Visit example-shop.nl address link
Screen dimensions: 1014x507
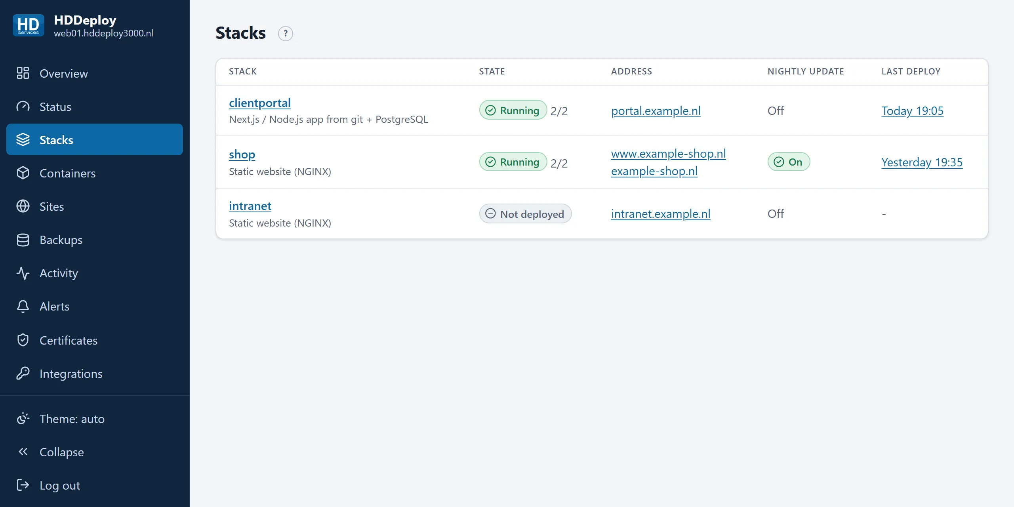click(x=654, y=171)
